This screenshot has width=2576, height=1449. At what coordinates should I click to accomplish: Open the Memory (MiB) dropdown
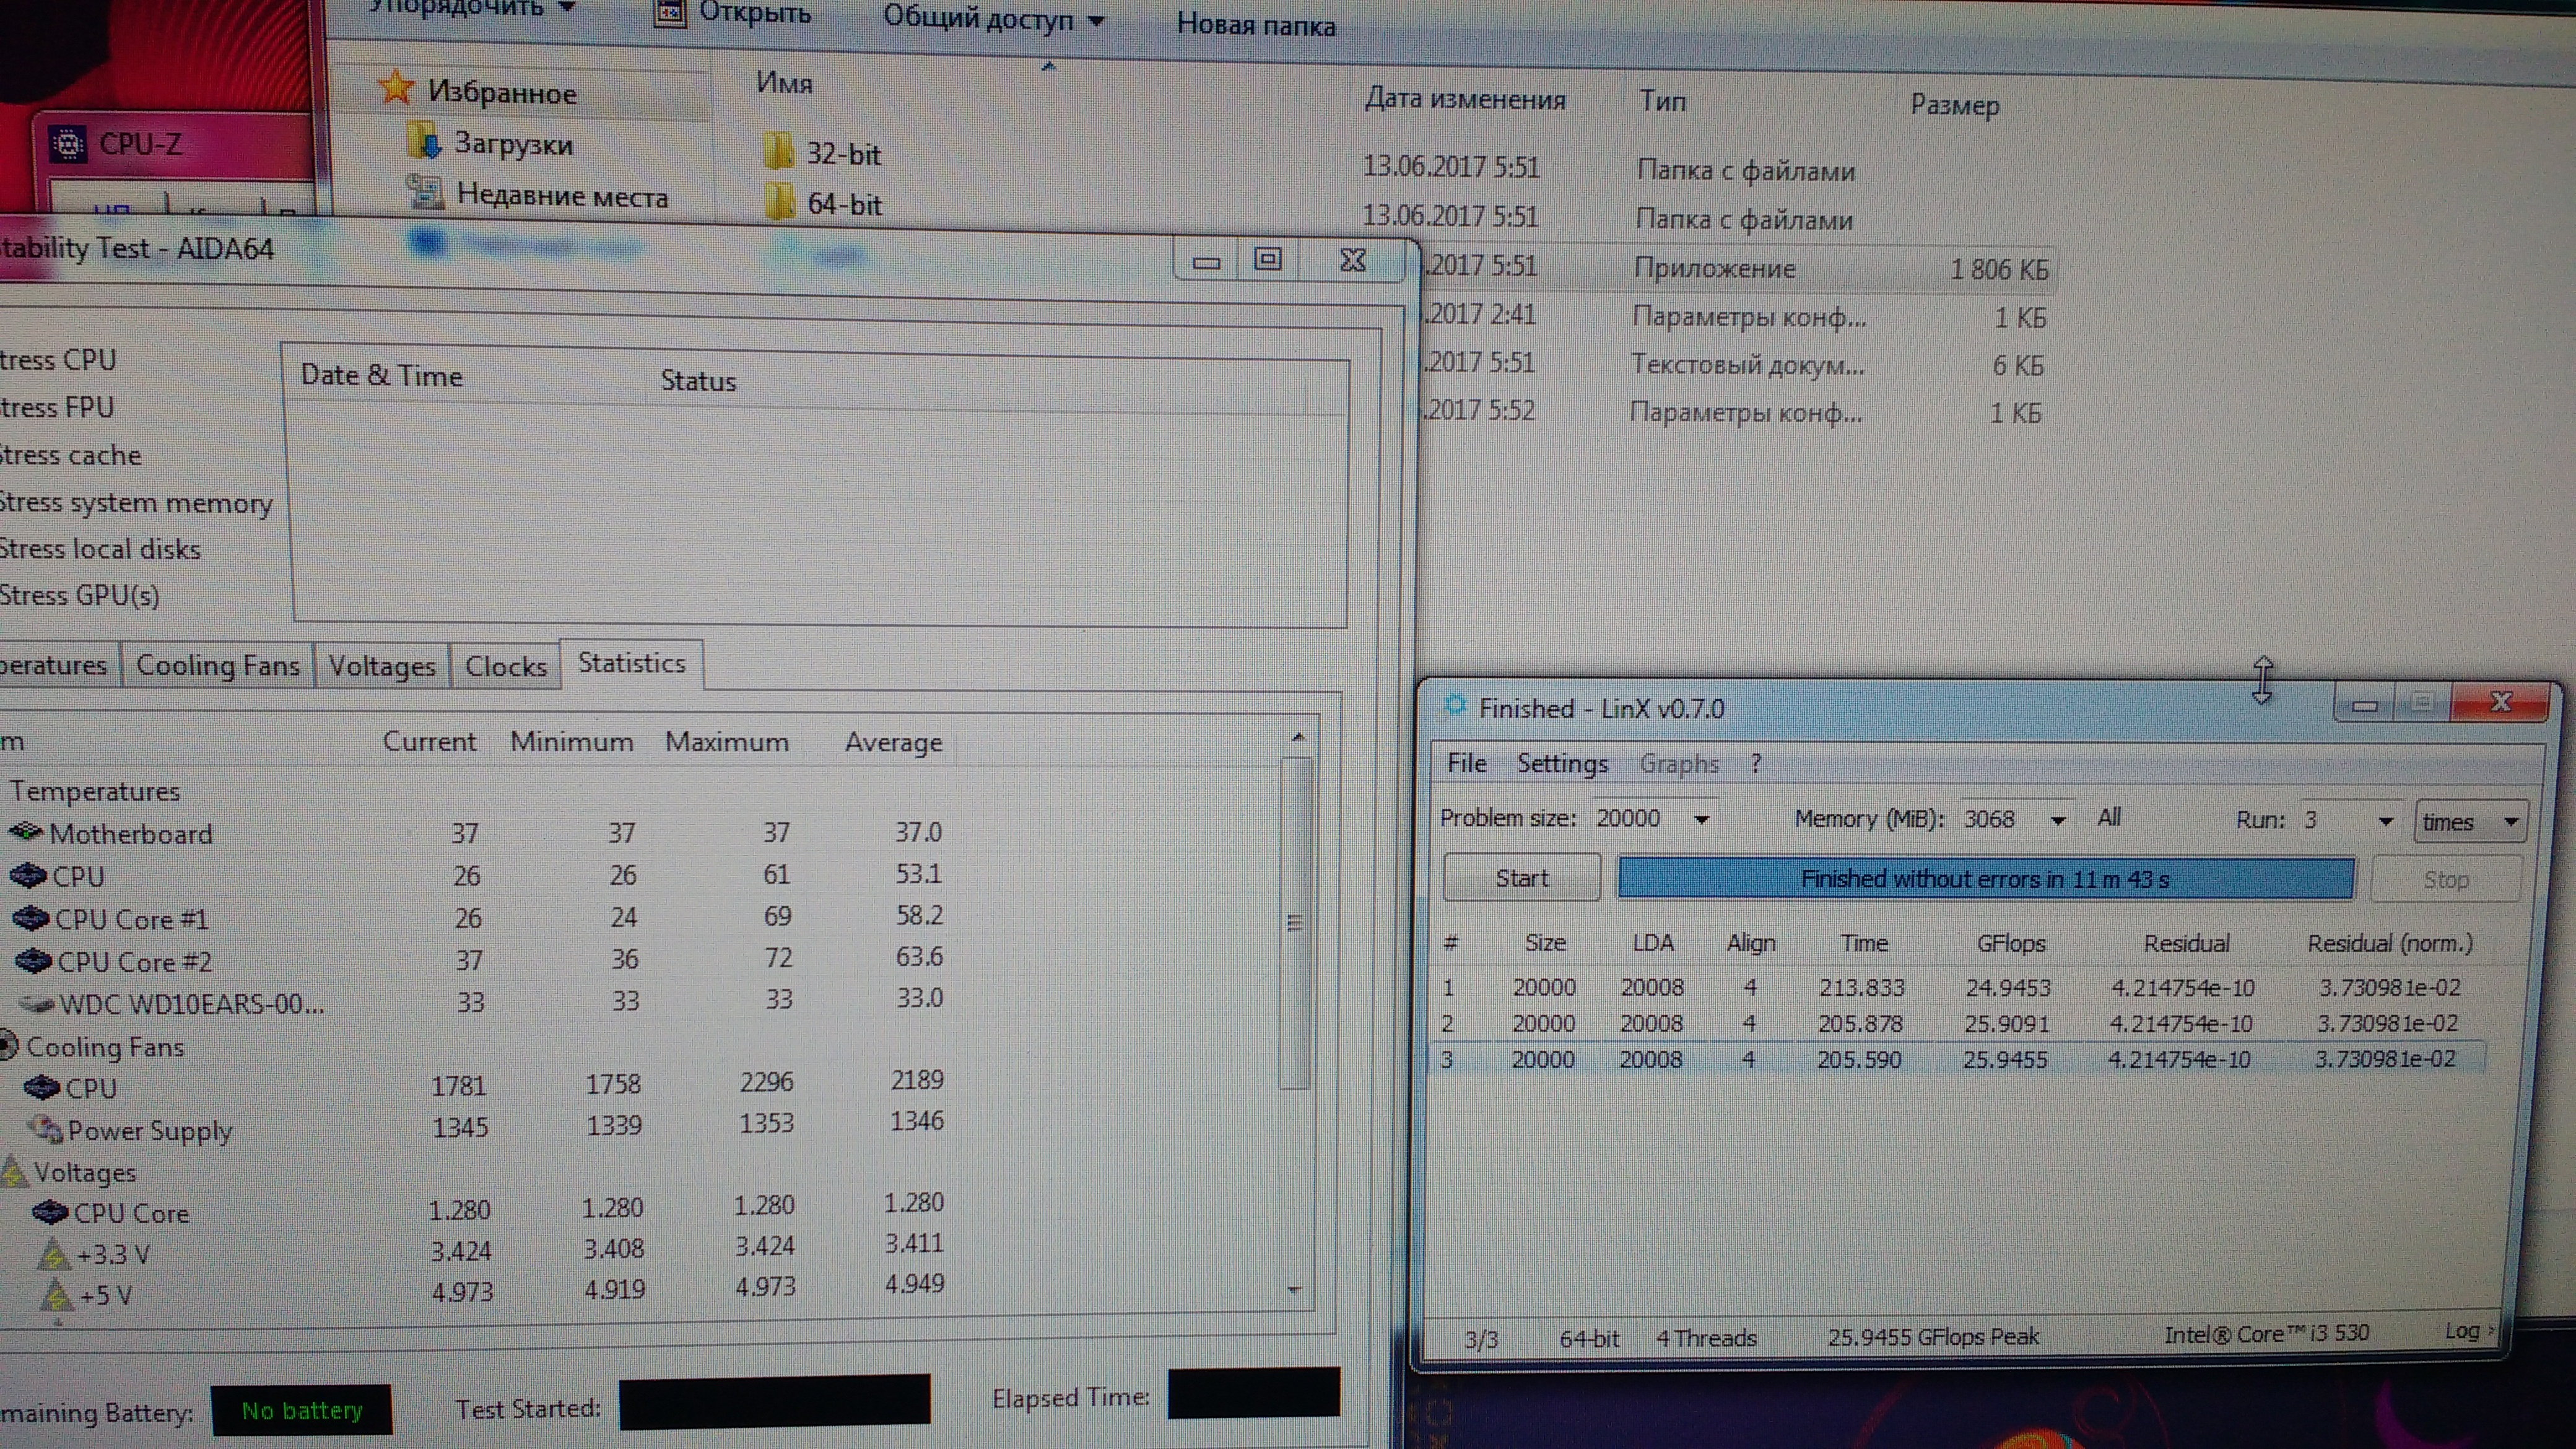coord(2057,821)
